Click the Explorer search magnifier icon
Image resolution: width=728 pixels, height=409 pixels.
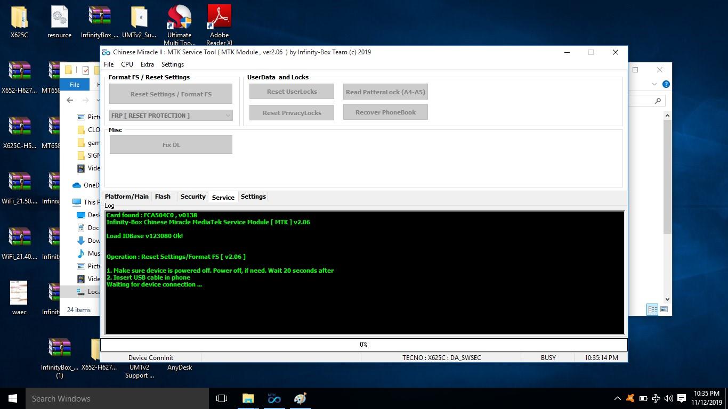click(658, 101)
